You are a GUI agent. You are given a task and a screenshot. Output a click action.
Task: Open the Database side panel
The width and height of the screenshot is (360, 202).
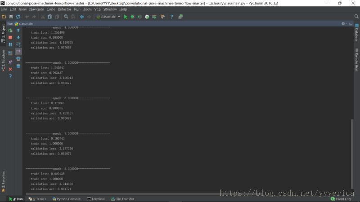point(356,33)
